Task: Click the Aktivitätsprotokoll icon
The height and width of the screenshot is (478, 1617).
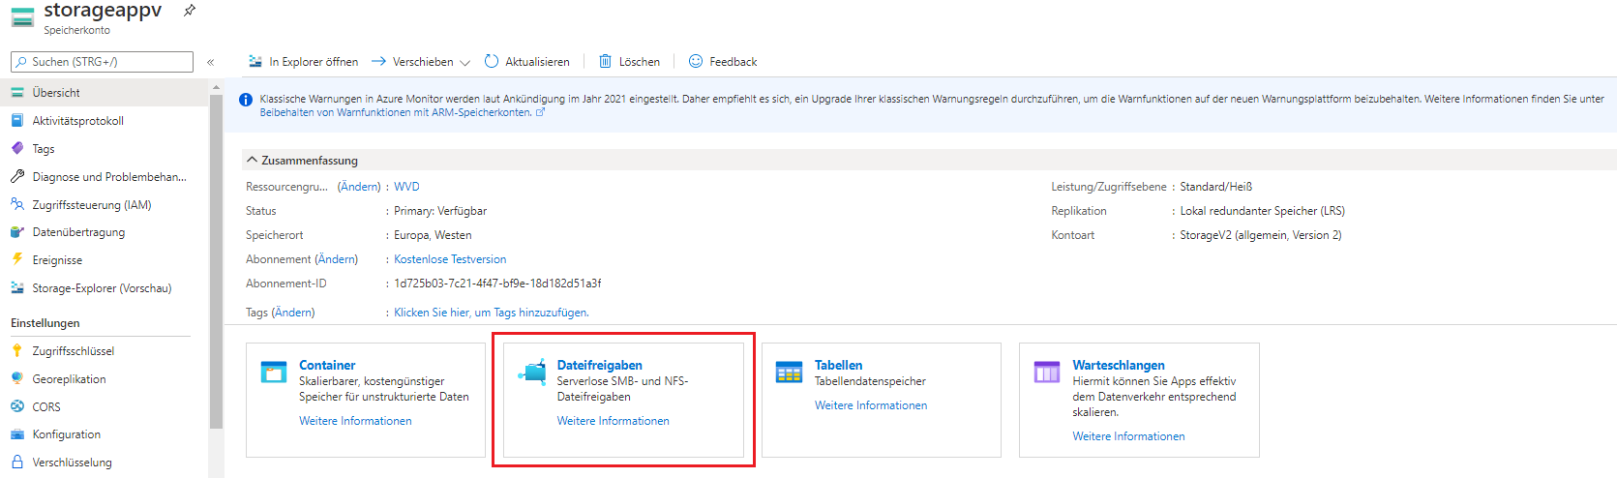Action: pyautogui.click(x=17, y=121)
